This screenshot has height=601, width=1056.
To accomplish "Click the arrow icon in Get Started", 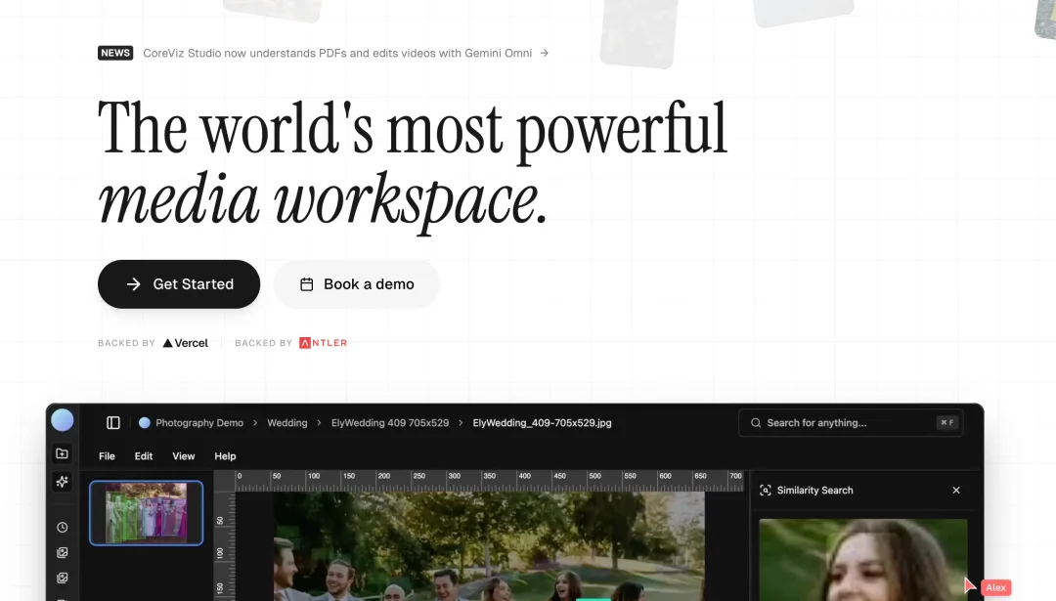I will 133,284.
